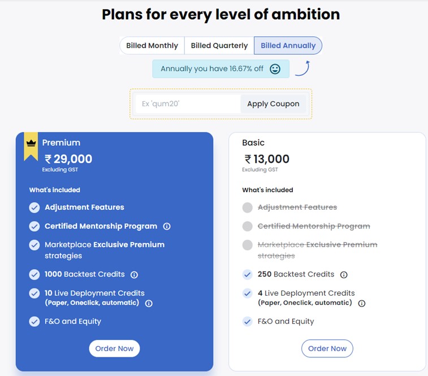Image resolution: width=428 pixels, height=376 pixels.
Task: Click info icon next to 1000 Backtest Credits
Action: tap(134, 275)
